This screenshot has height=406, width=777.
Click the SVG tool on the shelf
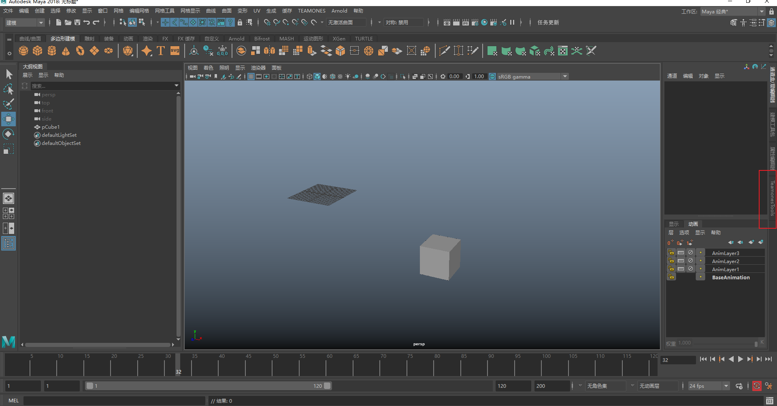click(175, 51)
